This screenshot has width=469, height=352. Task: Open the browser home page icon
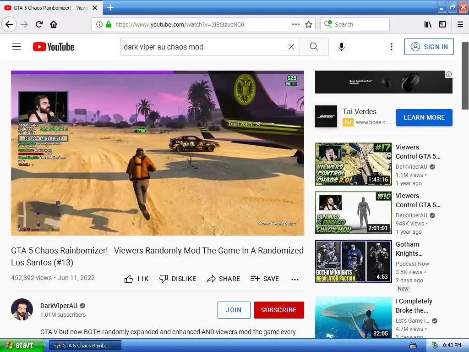click(x=54, y=25)
